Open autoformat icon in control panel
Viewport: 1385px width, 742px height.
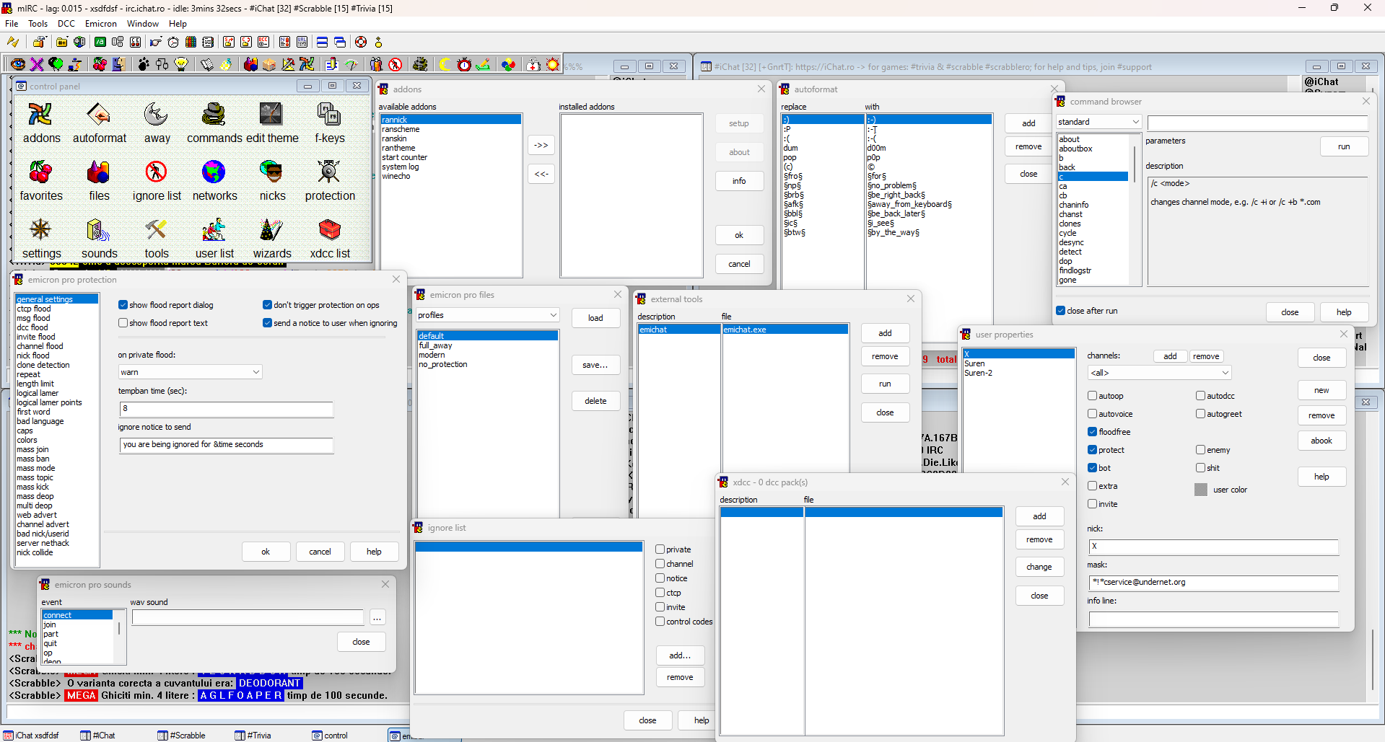click(99, 123)
